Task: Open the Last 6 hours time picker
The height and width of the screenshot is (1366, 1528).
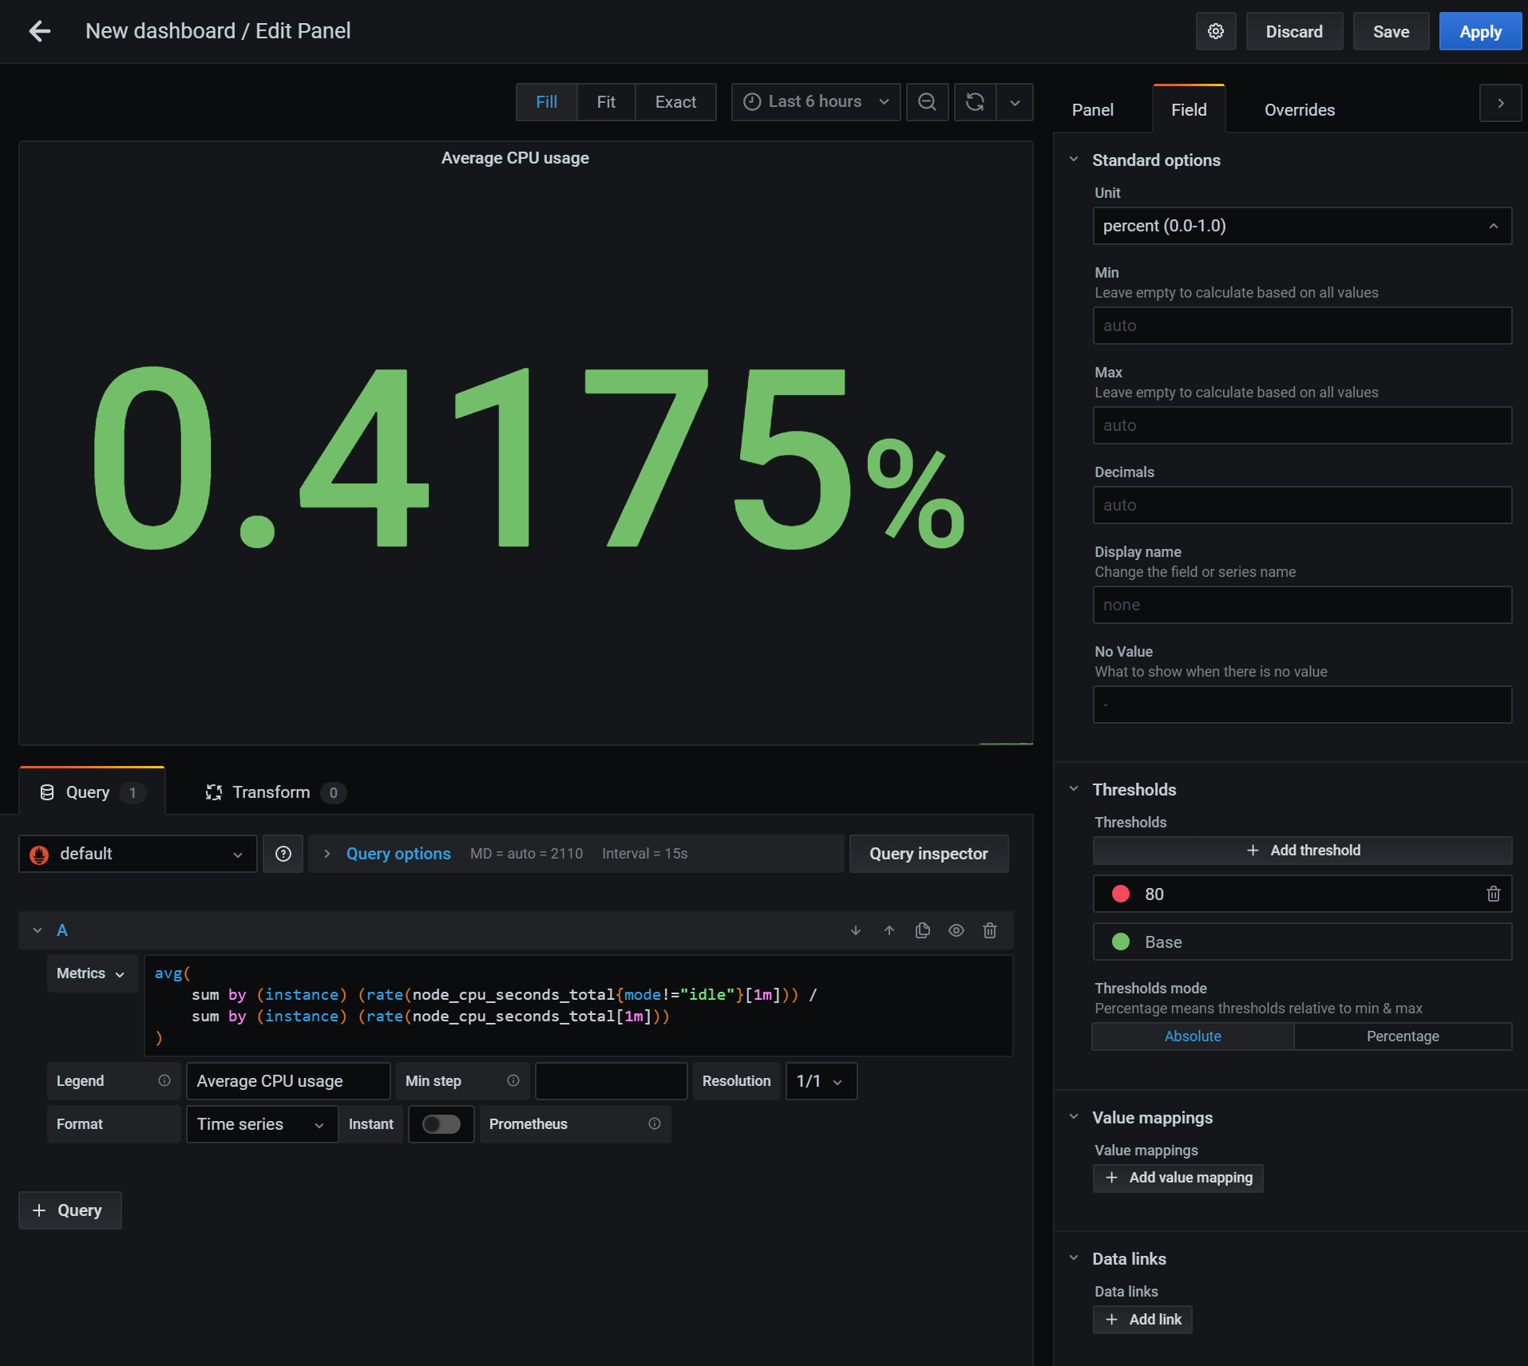Action: (x=815, y=102)
